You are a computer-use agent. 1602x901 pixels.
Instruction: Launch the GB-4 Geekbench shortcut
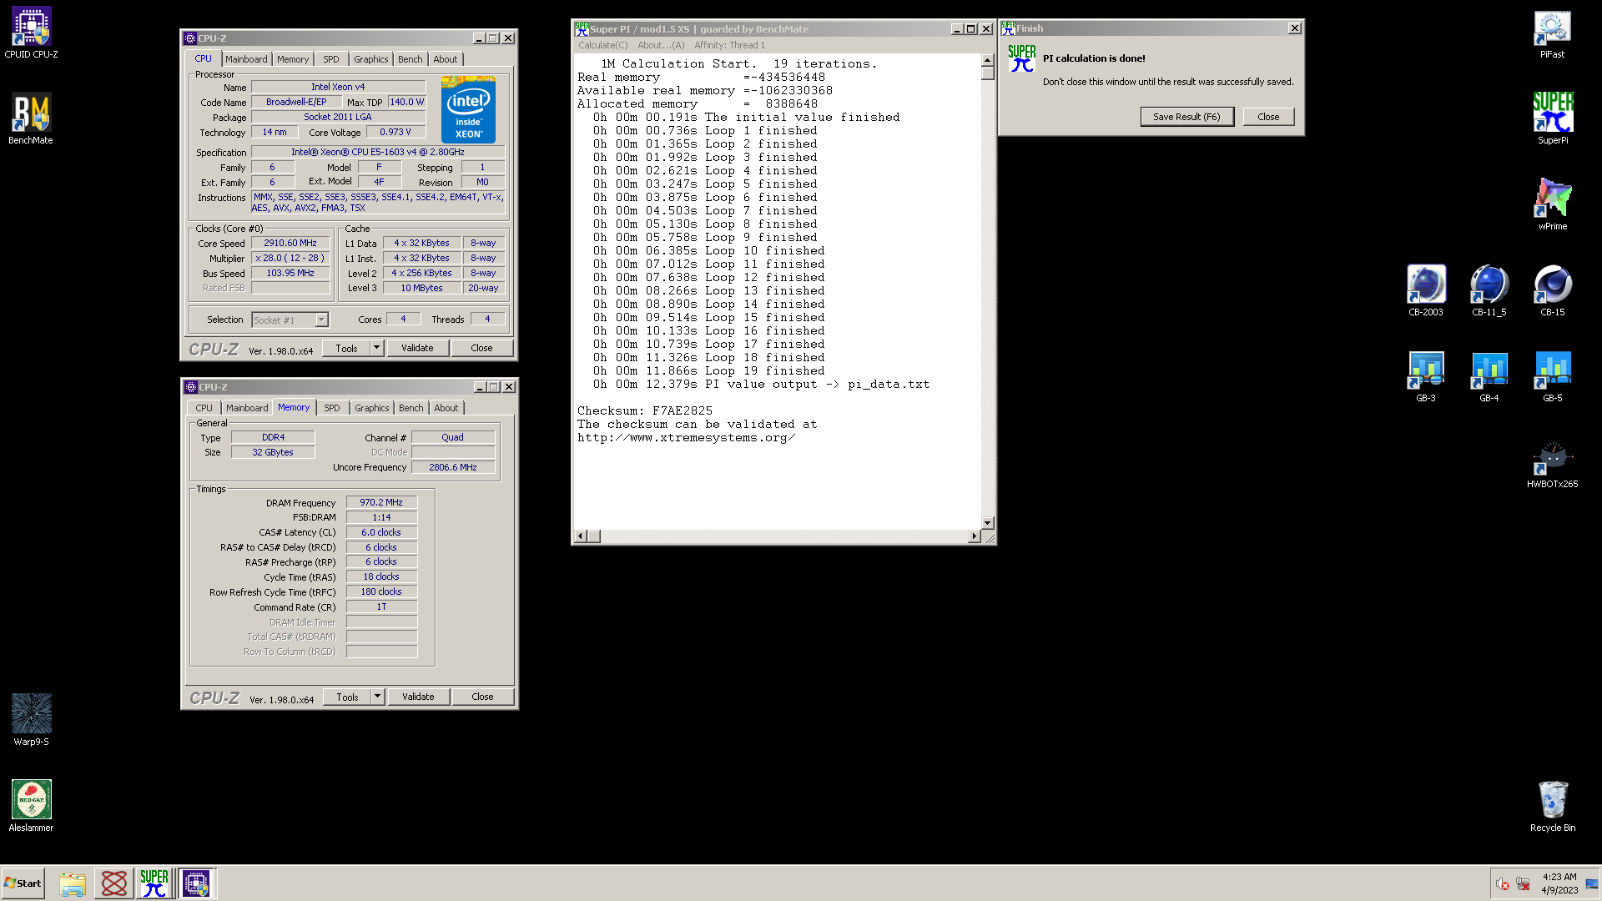click(1489, 376)
